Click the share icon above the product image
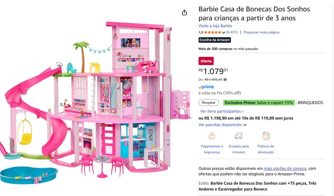Viewport: 334px width, 196px height. [x=184, y=13]
